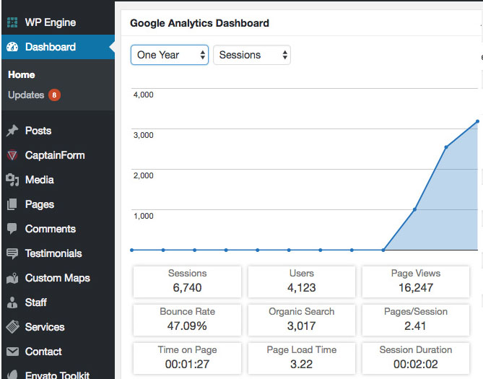The height and width of the screenshot is (379, 483).
Task: Click the Services tag icon
Action: [12, 327]
